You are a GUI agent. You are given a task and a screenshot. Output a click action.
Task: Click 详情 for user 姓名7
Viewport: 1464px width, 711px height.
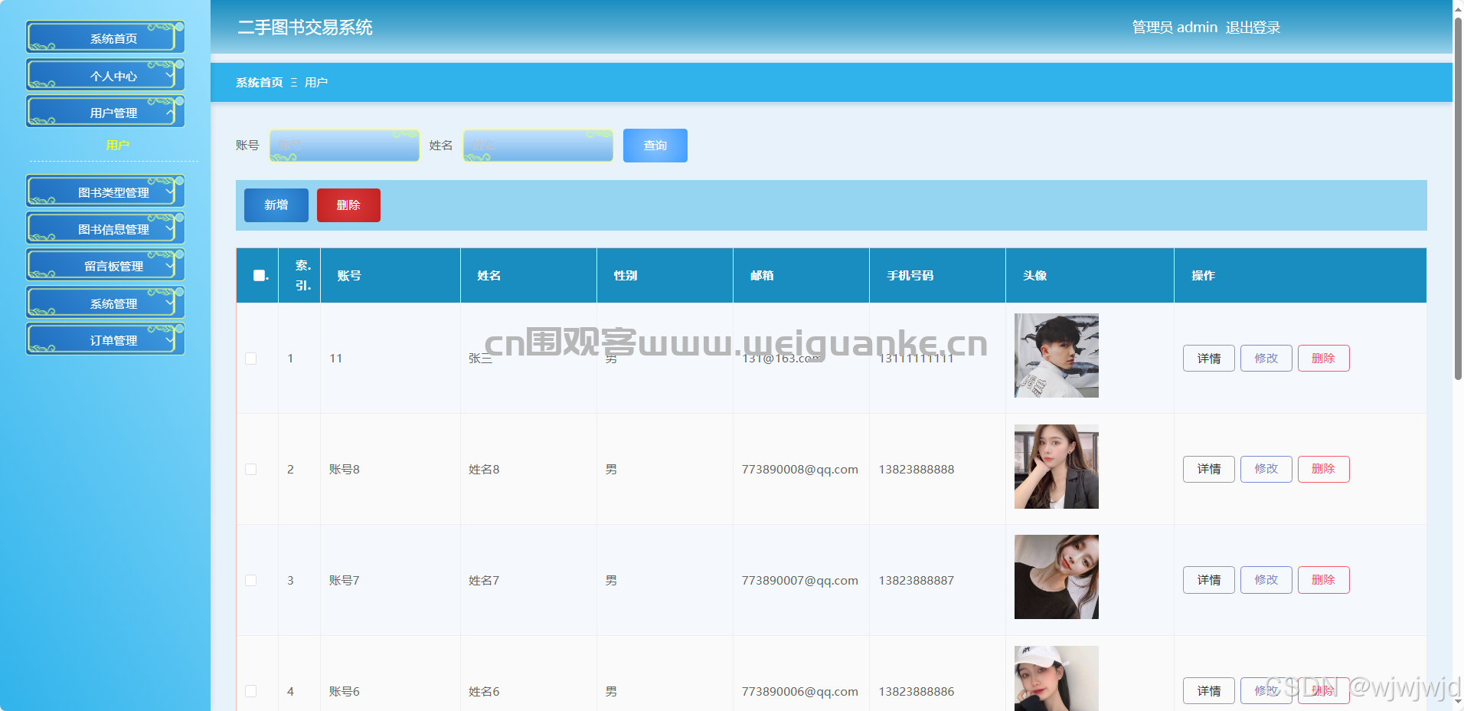[x=1209, y=580]
